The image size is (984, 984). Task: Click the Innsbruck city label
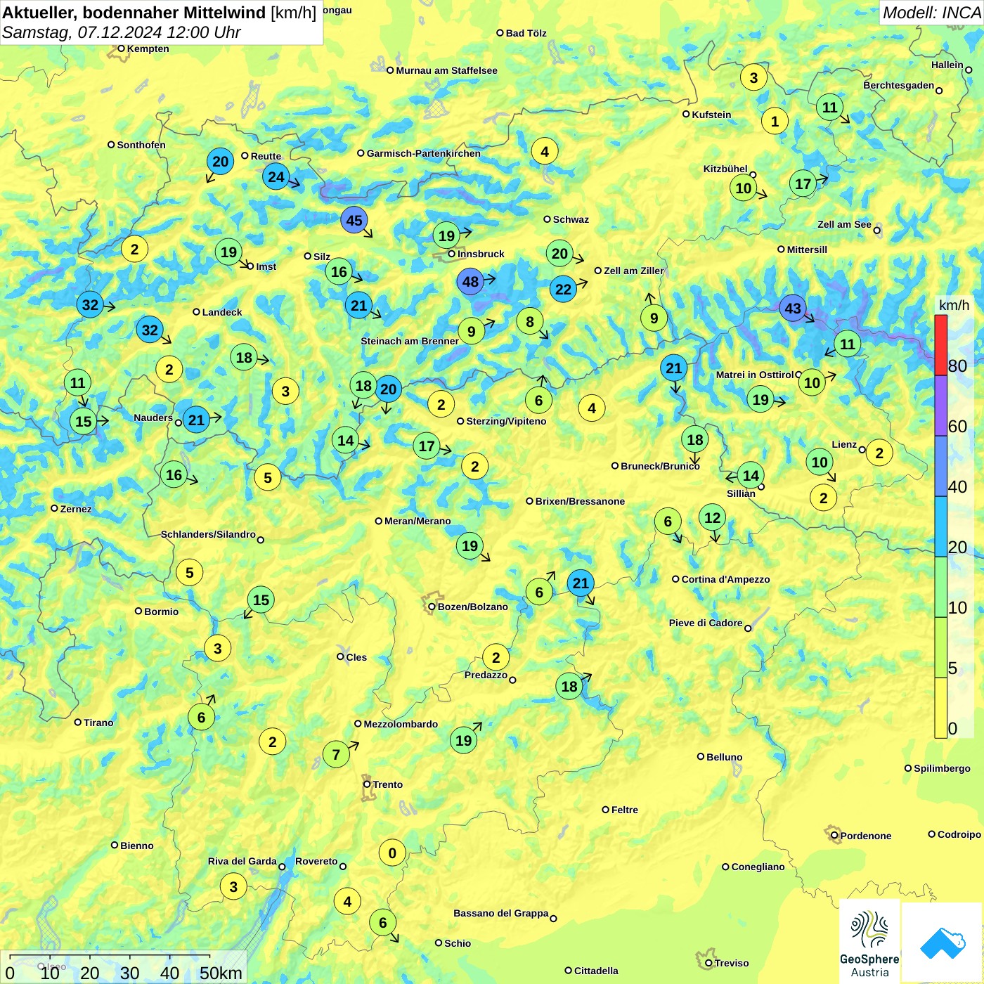(x=481, y=254)
